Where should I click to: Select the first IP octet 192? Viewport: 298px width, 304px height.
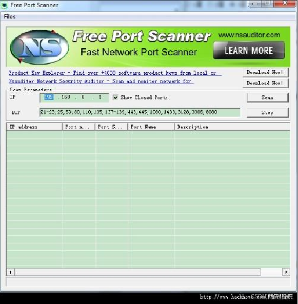coord(49,97)
